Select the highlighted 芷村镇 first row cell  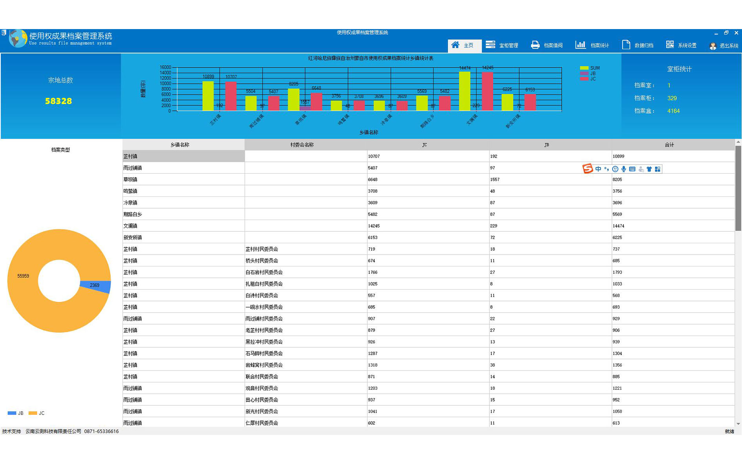tap(183, 156)
